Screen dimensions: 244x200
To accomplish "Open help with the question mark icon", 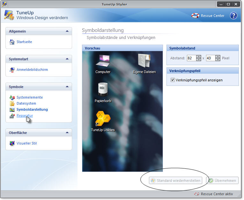I will 233,16.
